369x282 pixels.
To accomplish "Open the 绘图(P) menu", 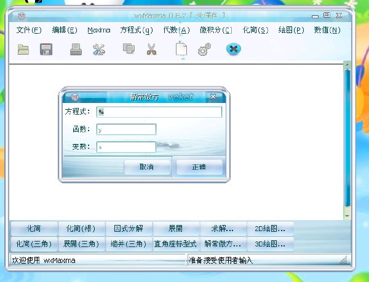I will pos(291,30).
